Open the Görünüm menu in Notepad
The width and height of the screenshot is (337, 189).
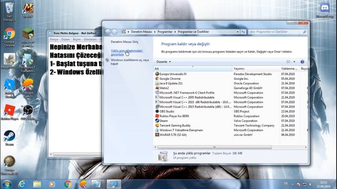tap(90, 39)
